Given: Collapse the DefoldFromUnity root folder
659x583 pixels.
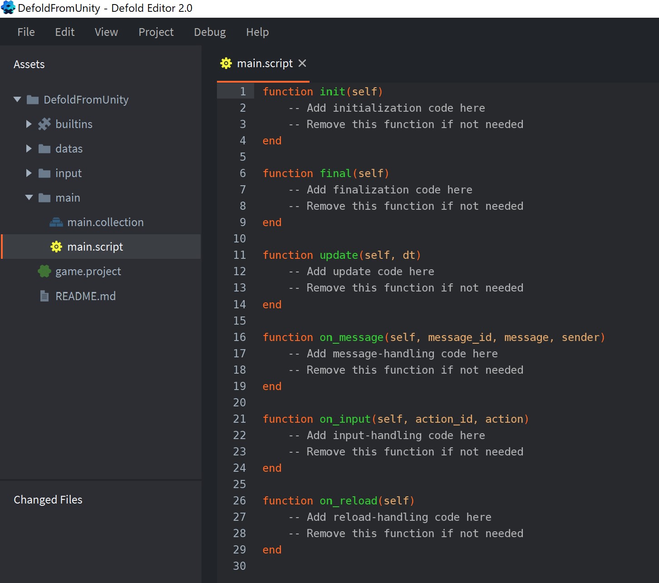Looking at the screenshot, I should (x=17, y=99).
